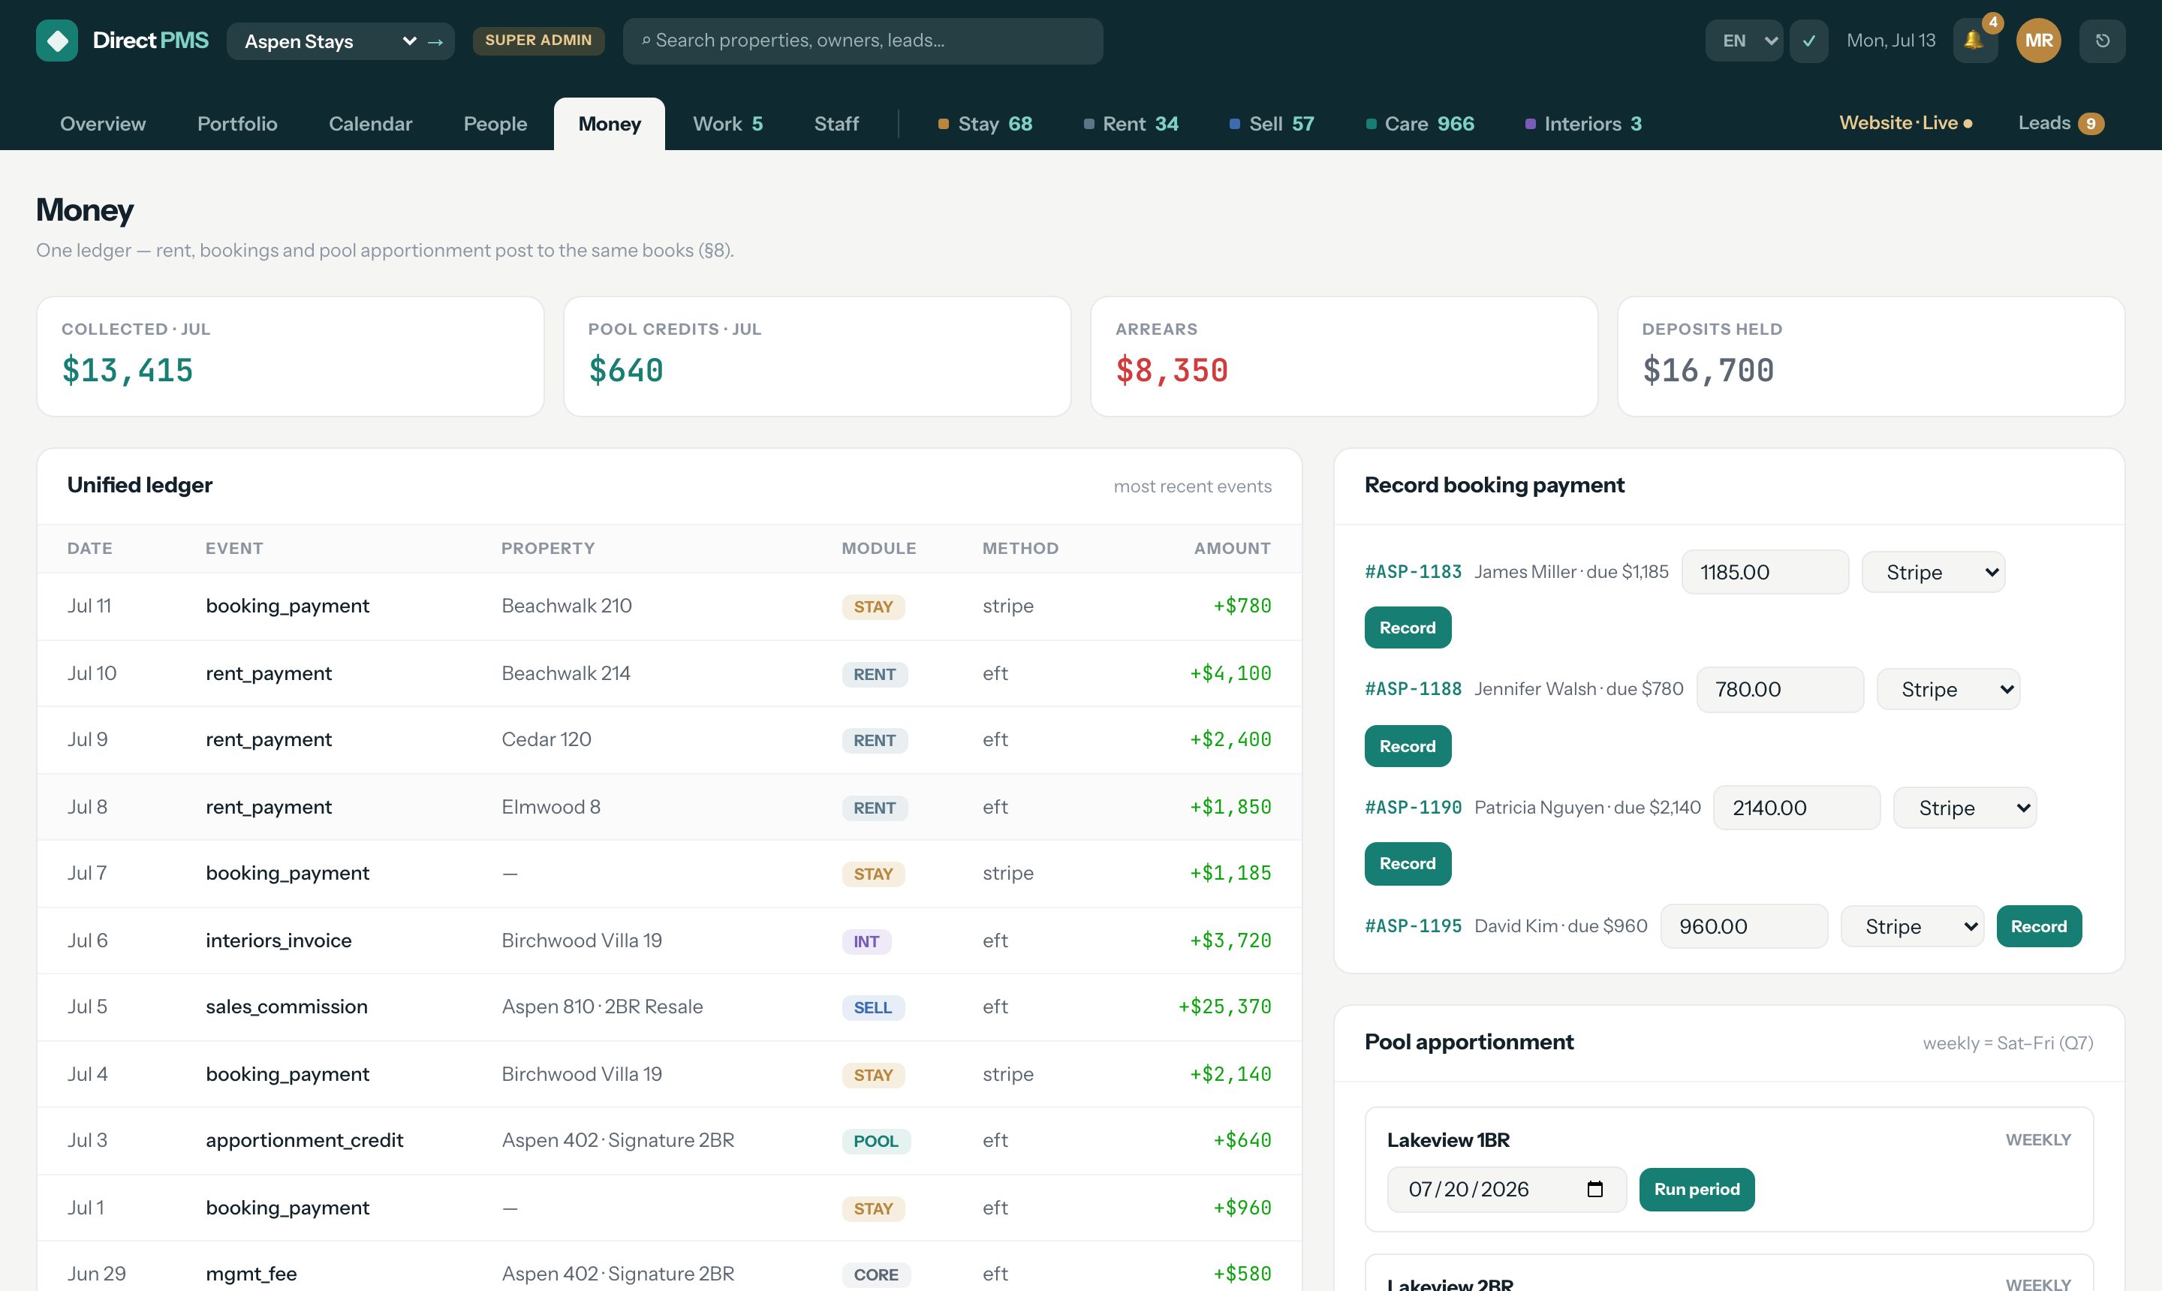Image resolution: width=2162 pixels, height=1291 pixels.
Task: Click the Elmwood 8 property cell
Action: 551,808
